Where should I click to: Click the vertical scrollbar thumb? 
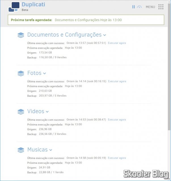pyautogui.click(x=169, y=67)
